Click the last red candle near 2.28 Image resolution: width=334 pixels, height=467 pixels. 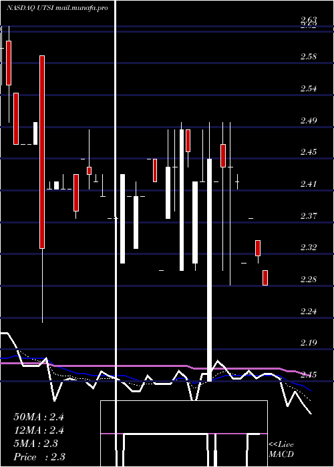[265, 278]
